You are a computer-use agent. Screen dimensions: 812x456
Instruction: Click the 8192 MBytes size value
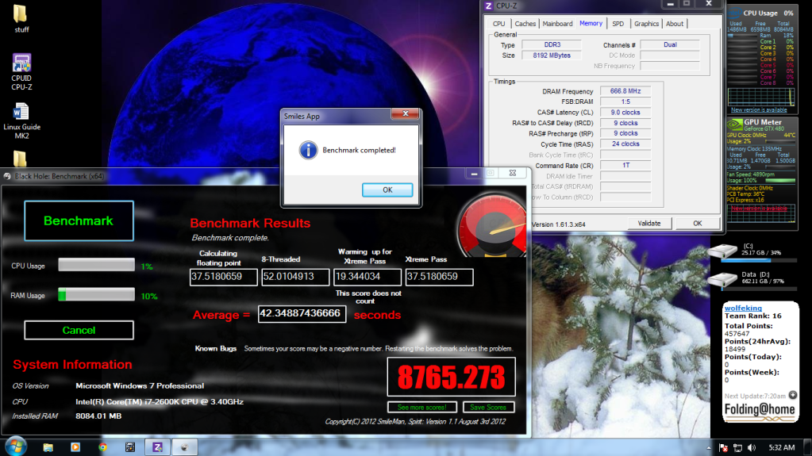pyautogui.click(x=552, y=56)
